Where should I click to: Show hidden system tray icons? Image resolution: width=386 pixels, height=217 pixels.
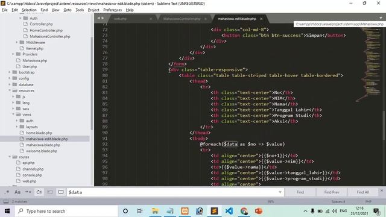pyautogui.click(x=305, y=211)
